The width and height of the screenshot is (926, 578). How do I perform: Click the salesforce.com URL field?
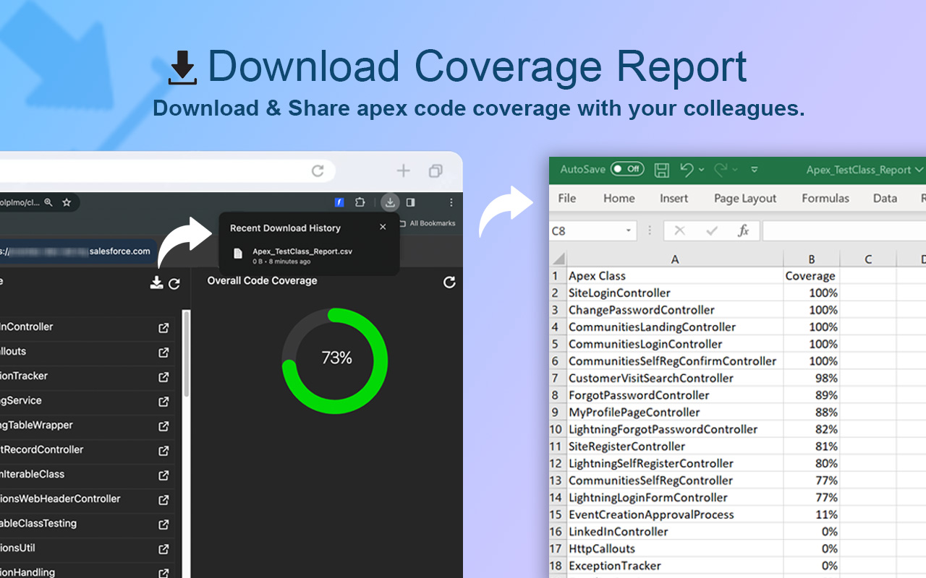(x=78, y=251)
